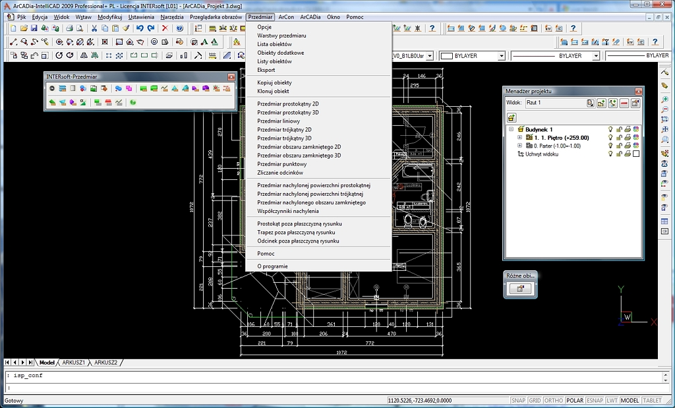Viewport: 675px width, 408px height.
Task: Click the Paste clipboard icon
Action: (x=115, y=28)
